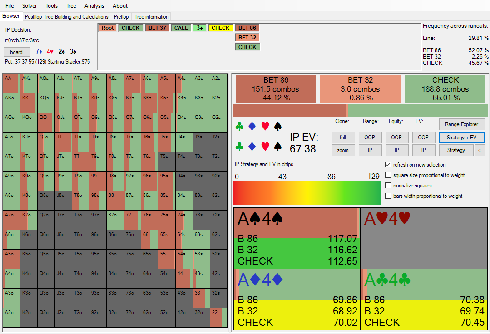Click the black spade icon in the lower suit row
This screenshot has height=334, width=490.
(278, 147)
